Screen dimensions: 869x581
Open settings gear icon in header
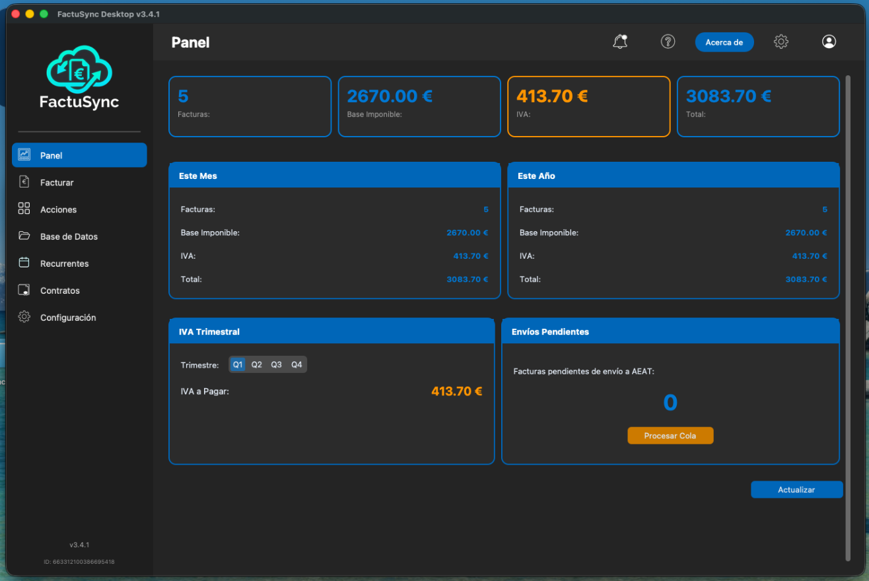coord(781,42)
